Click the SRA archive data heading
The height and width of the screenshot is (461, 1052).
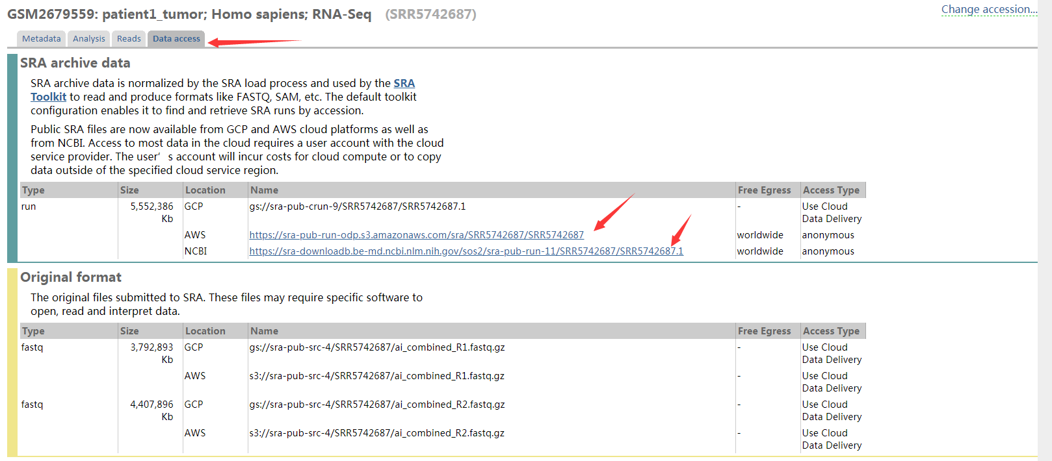75,63
